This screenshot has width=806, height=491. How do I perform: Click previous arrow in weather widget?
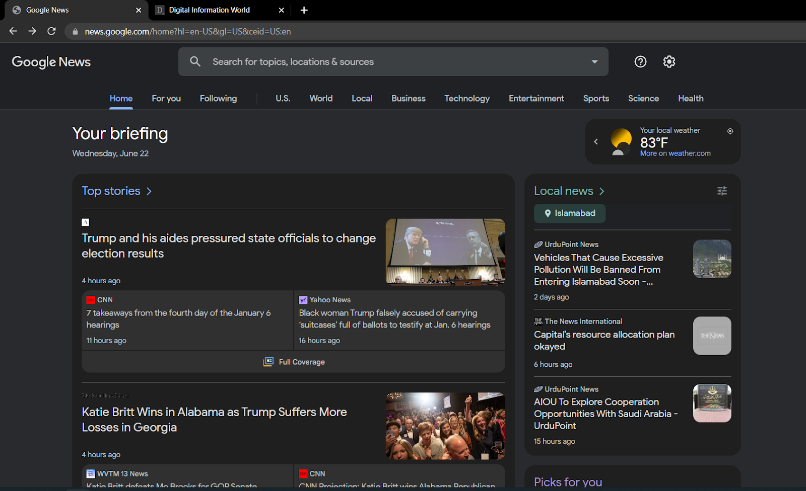[x=596, y=142]
